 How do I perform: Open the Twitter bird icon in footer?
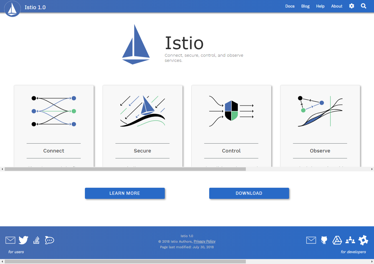pos(24,240)
